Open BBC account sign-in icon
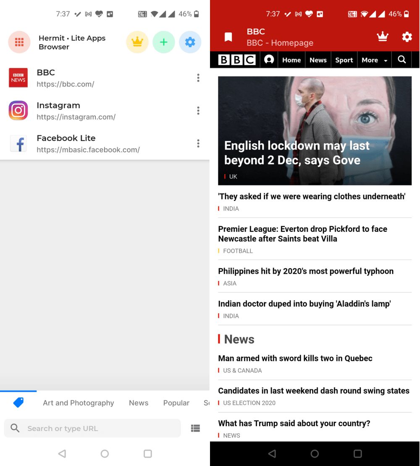This screenshot has width=420, height=466. point(269,59)
